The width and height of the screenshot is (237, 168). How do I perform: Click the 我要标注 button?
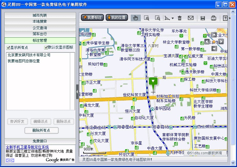[x=92, y=18]
